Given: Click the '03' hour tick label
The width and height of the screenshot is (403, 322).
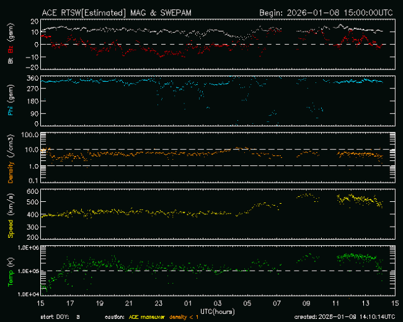Looking at the screenshot, I should click(x=218, y=303).
